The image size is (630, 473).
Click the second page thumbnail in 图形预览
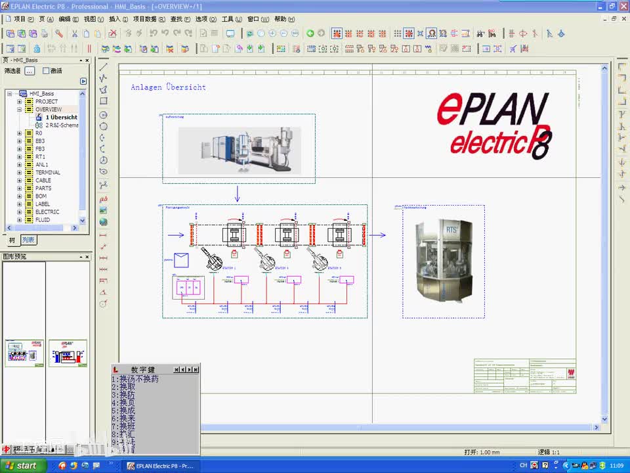(68, 353)
